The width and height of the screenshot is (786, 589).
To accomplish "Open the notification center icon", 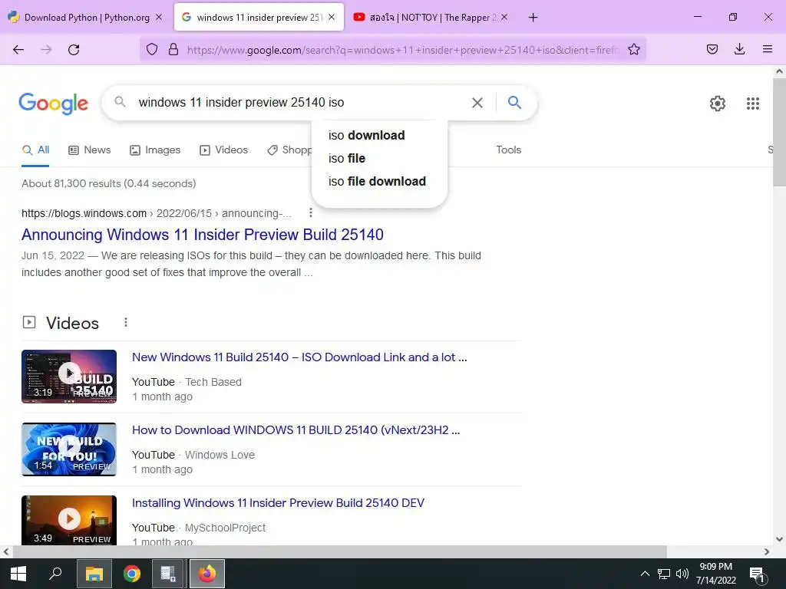I will click(x=756, y=574).
